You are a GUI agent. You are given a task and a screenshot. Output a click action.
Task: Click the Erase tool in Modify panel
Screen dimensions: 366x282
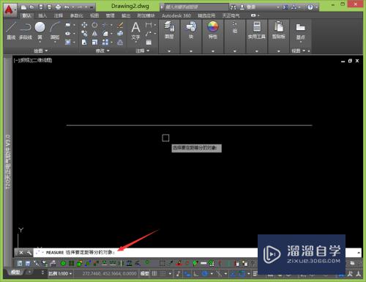[120, 25]
